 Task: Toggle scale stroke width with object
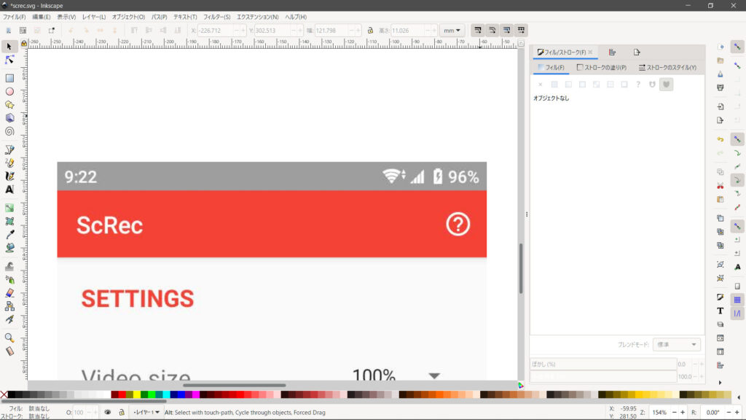pos(478,31)
